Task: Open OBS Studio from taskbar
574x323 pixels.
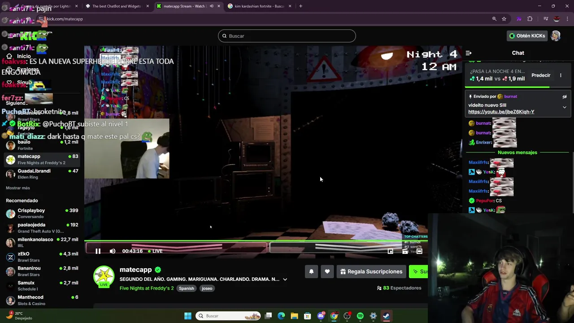Action: pos(347,316)
